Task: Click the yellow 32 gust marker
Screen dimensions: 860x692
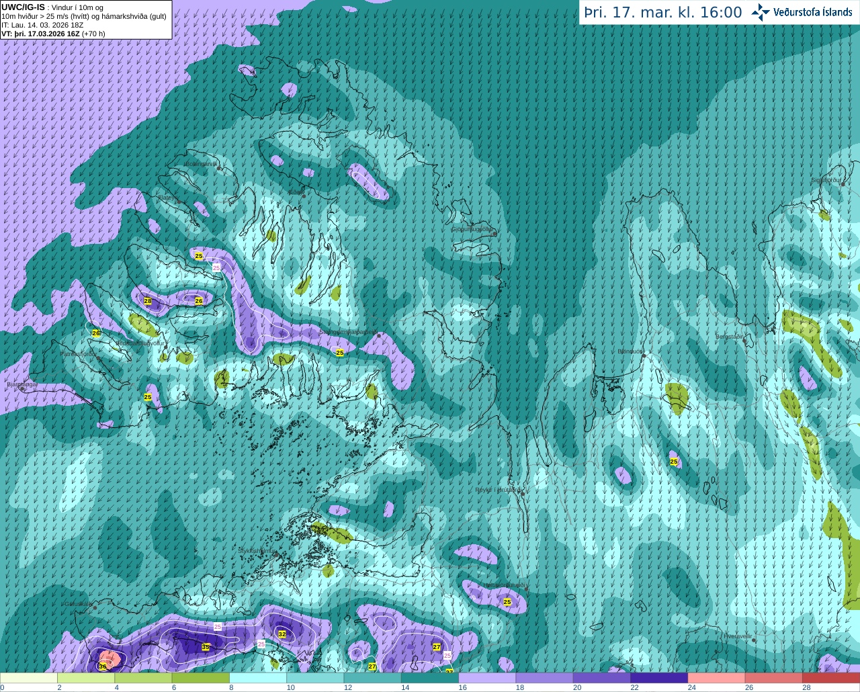Action: (282, 634)
